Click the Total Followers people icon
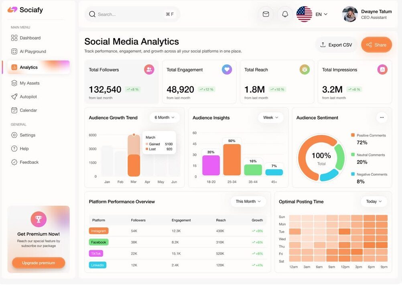 coord(149,69)
